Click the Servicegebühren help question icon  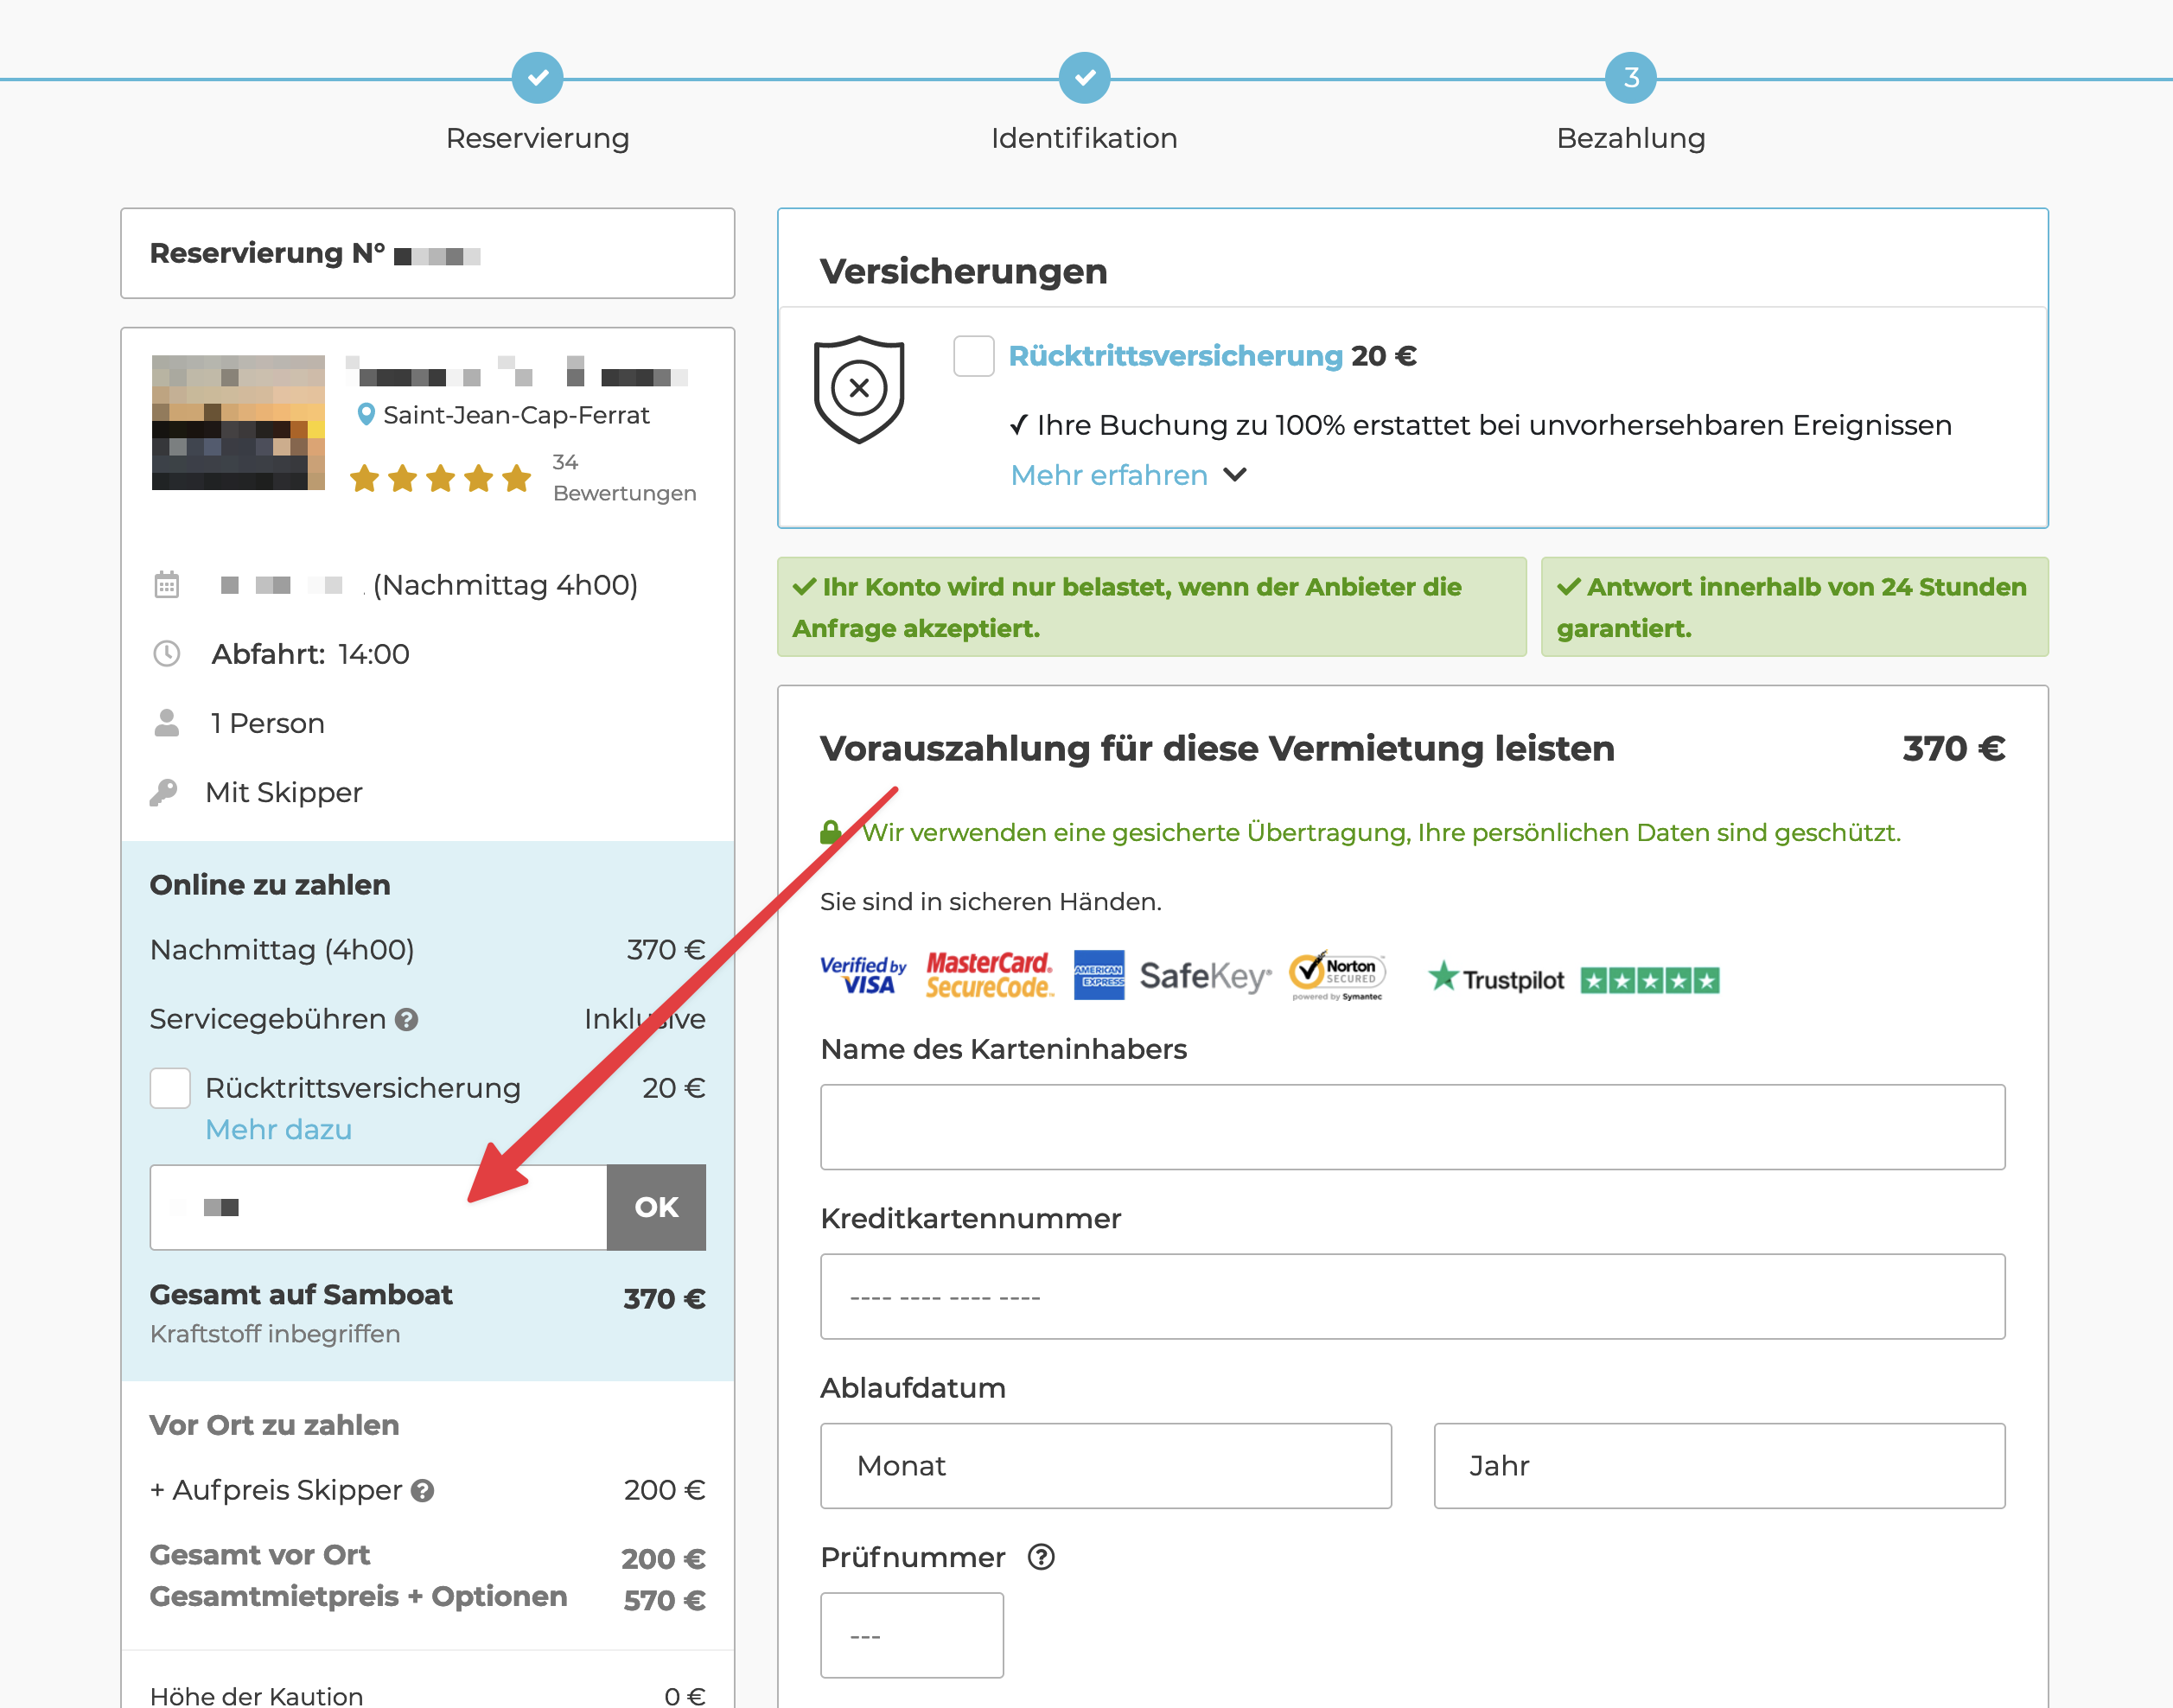tap(406, 1020)
